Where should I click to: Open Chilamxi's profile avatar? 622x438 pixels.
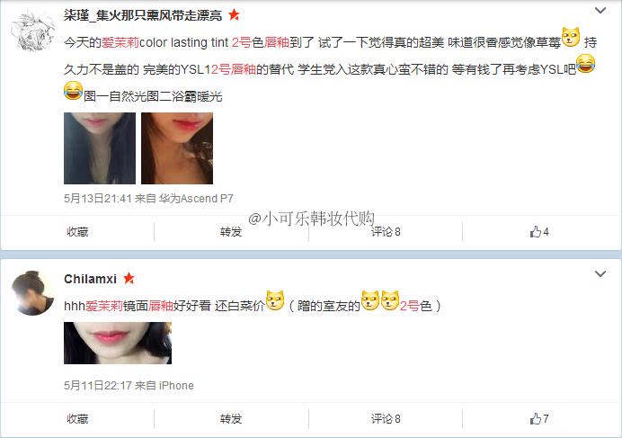[32, 293]
